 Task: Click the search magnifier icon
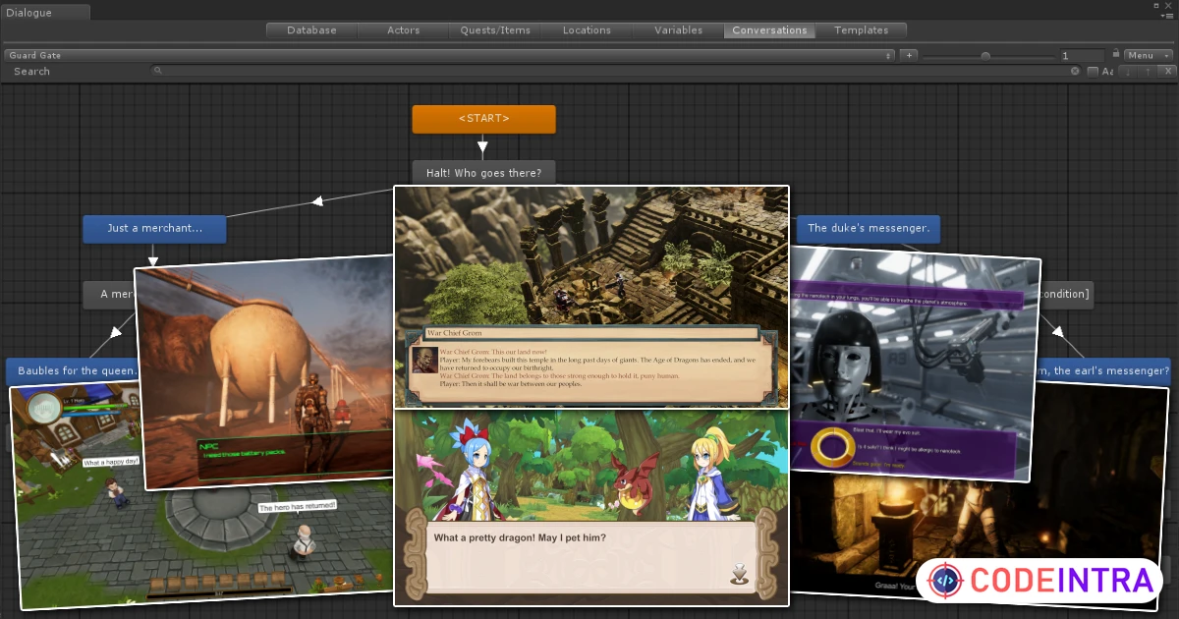tap(157, 71)
